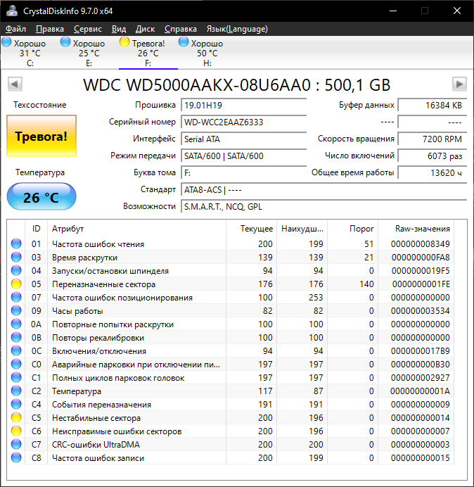Click the blue status orb for attribute 01

click(16, 244)
